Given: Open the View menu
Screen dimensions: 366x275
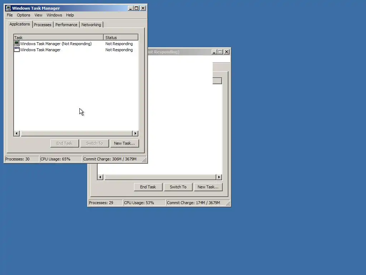Looking at the screenshot, I should [x=38, y=15].
